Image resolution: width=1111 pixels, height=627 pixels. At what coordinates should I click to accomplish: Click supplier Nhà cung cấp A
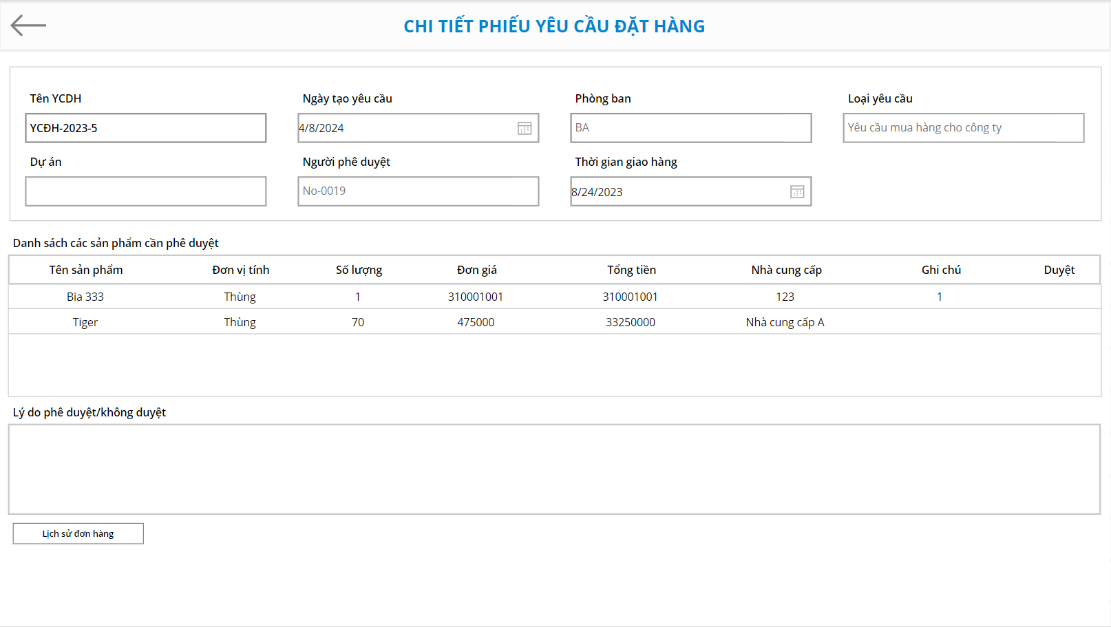click(785, 322)
